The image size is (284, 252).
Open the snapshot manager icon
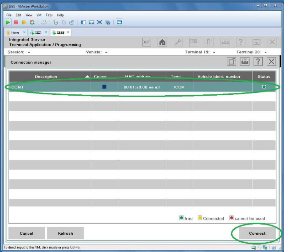72,22
